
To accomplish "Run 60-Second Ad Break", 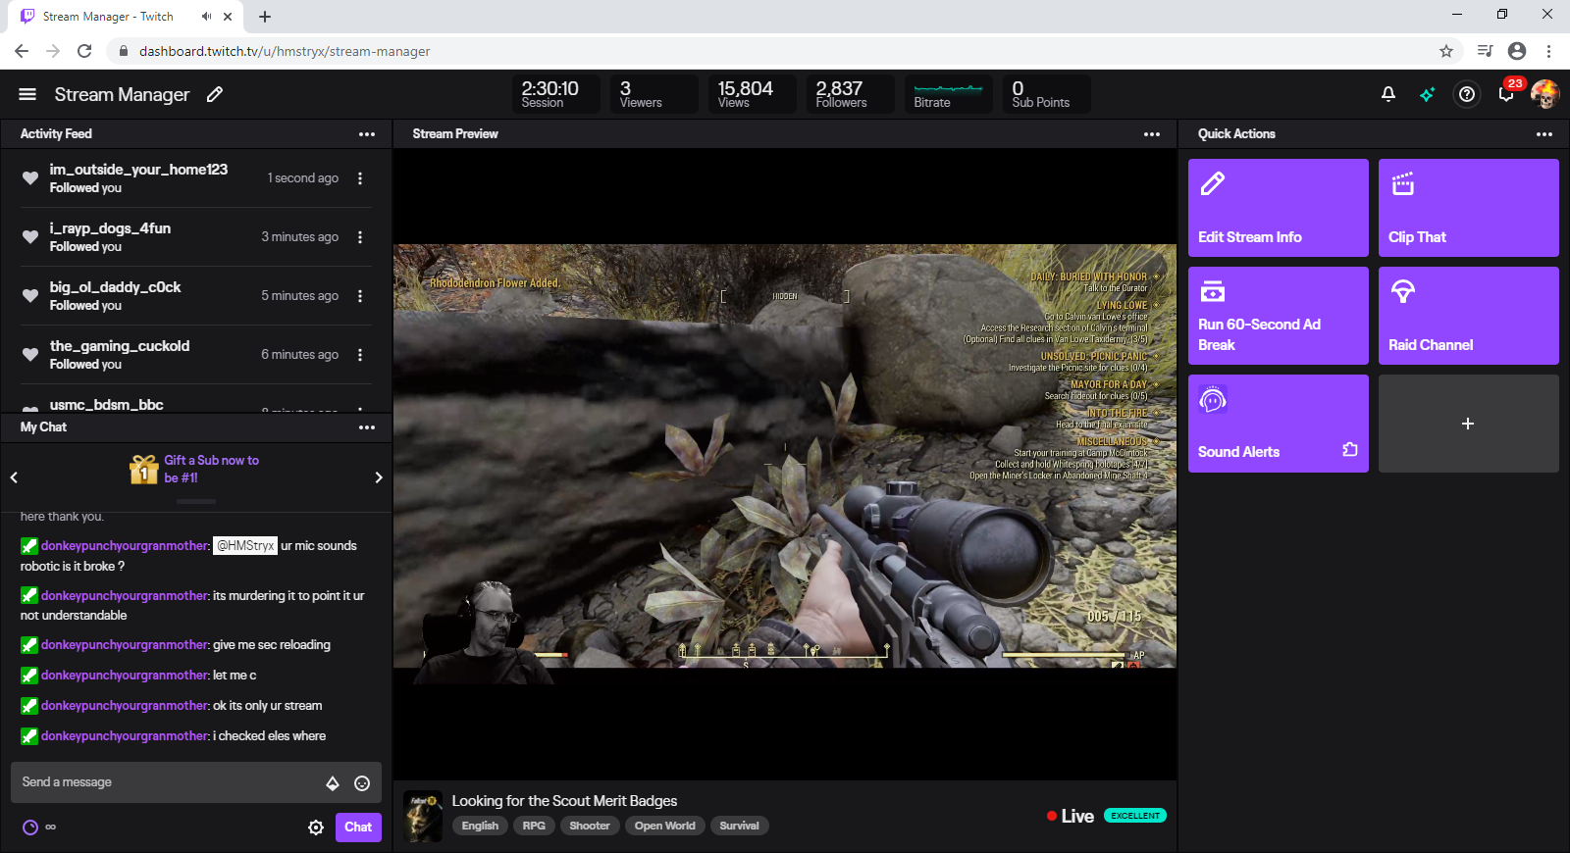I will point(1279,316).
